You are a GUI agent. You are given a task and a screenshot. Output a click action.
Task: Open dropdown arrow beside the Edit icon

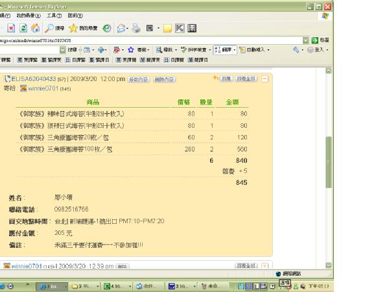tap(158, 28)
